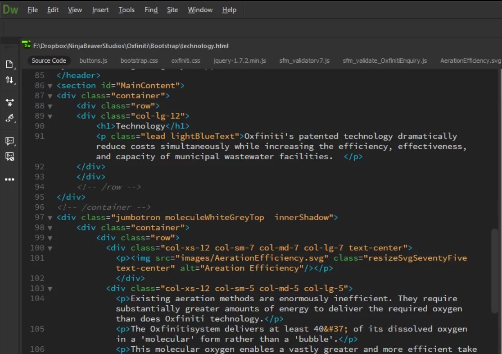The image size is (502, 354).
Task: Click the 40&#37; entity on line 105
Action: point(331,329)
